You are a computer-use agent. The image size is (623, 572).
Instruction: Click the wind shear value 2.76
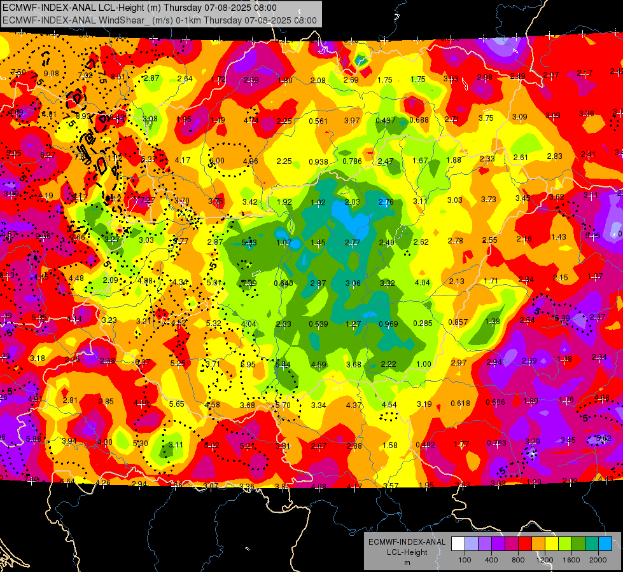click(x=386, y=202)
